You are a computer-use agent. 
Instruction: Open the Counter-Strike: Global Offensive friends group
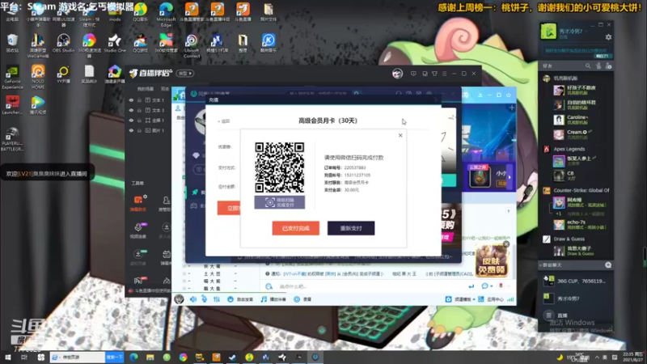pyautogui.click(x=576, y=190)
